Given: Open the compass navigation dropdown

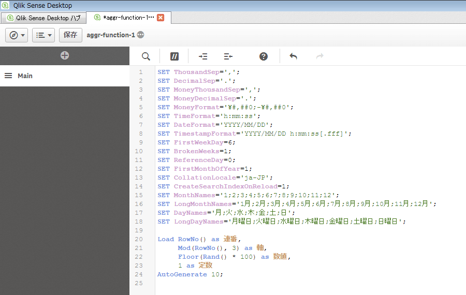Looking at the screenshot, I should (x=17, y=35).
